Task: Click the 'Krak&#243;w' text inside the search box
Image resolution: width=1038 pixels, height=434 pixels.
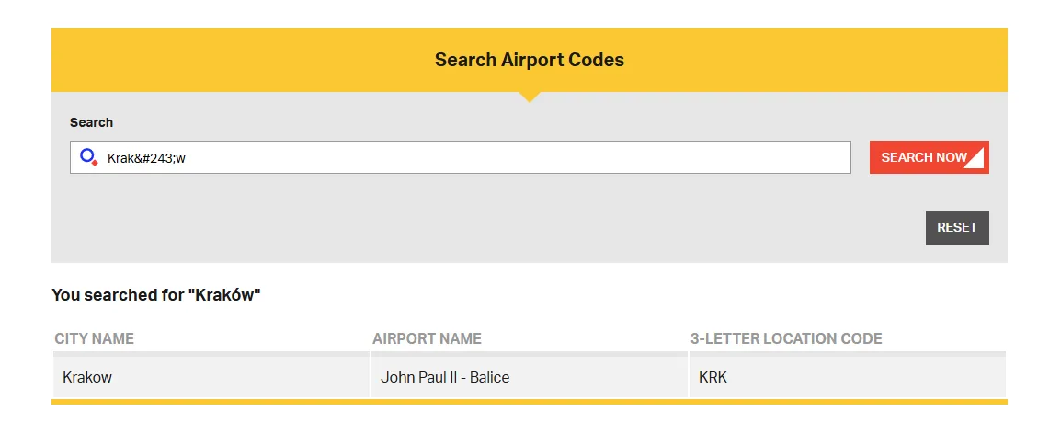Action: tap(146, 157)
